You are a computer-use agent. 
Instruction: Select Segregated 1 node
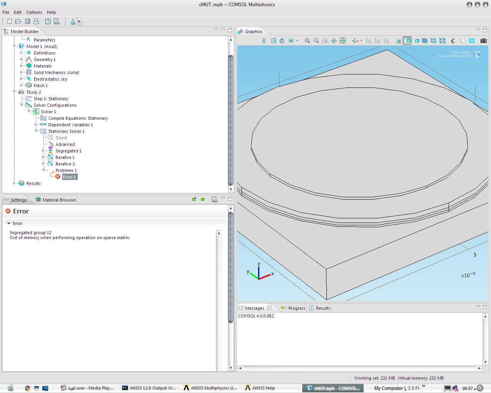(x=68, y=151)
